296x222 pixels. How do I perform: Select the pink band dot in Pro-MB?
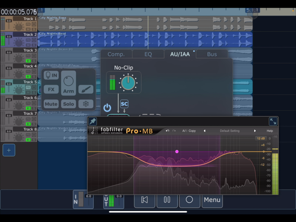point(177,152)
